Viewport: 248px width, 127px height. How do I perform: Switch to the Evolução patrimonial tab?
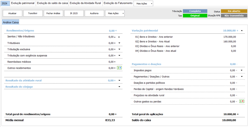23,3
